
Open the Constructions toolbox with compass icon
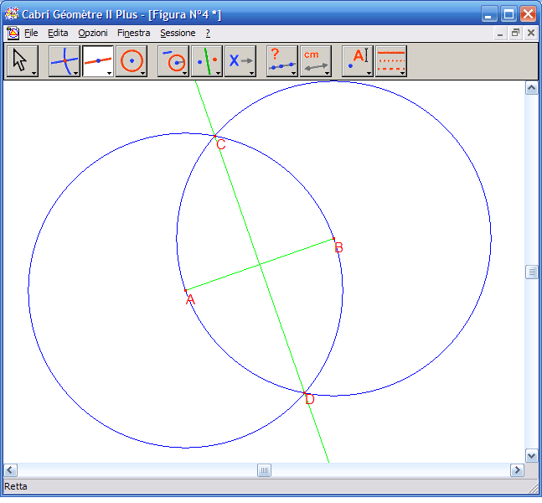pos(173,61)
